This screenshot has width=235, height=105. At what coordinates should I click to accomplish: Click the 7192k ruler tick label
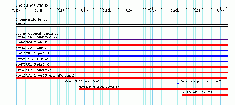click(x=175, y=11)
